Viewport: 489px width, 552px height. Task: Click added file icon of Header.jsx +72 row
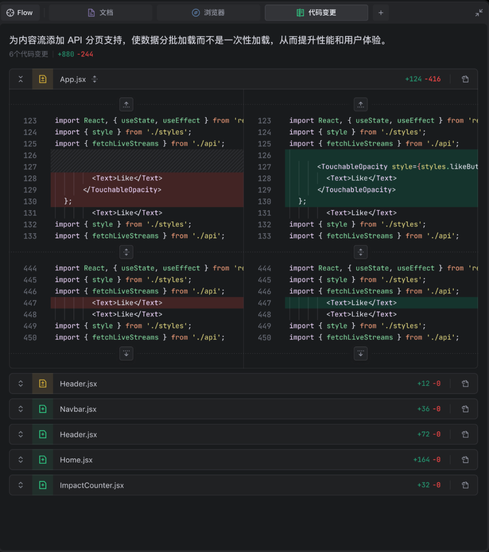pyautogui.click(x=43, y=434)
